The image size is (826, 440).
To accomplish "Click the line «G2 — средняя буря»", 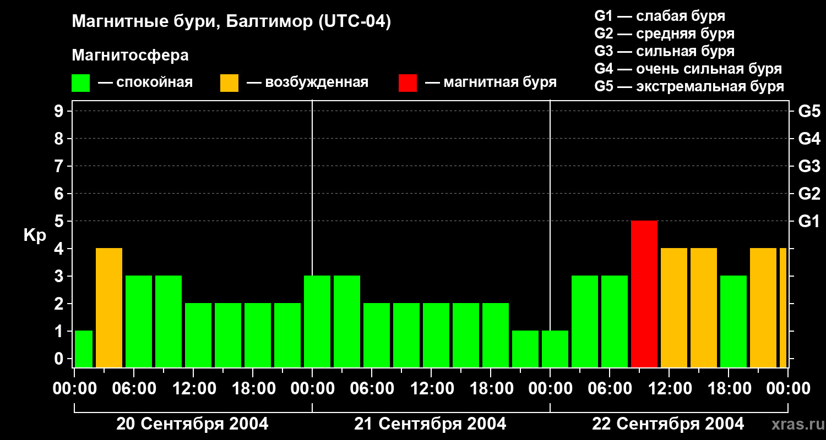I will click(664, 34).
